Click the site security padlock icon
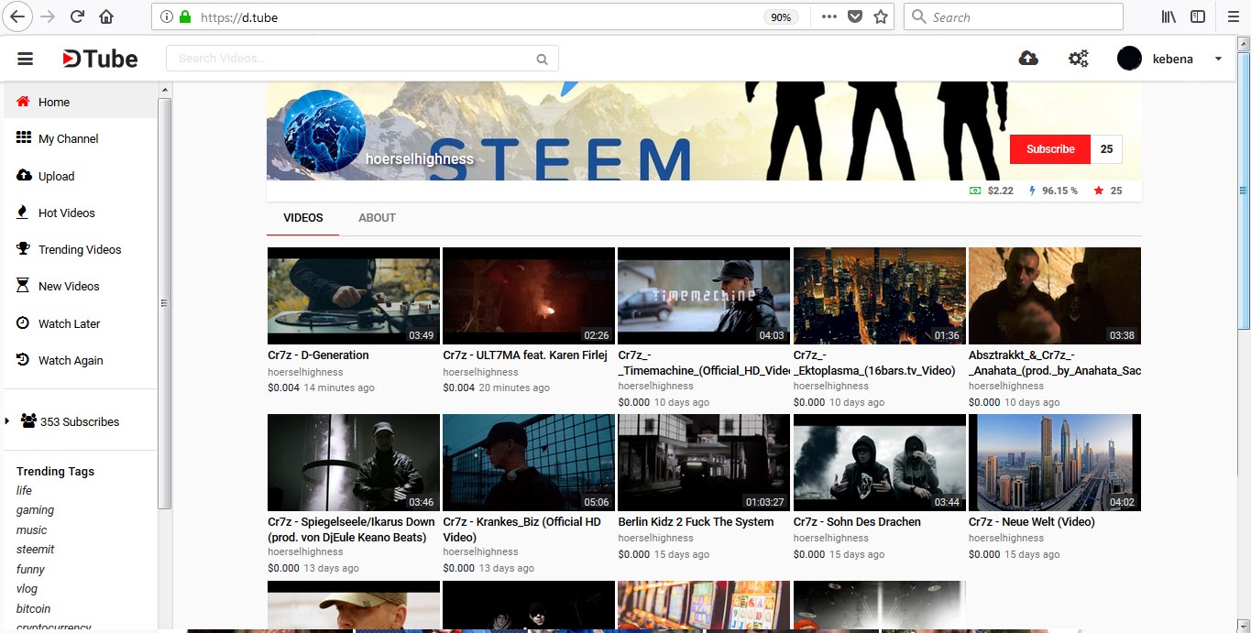The image size is (1251, 633). [x=185, y=16]
